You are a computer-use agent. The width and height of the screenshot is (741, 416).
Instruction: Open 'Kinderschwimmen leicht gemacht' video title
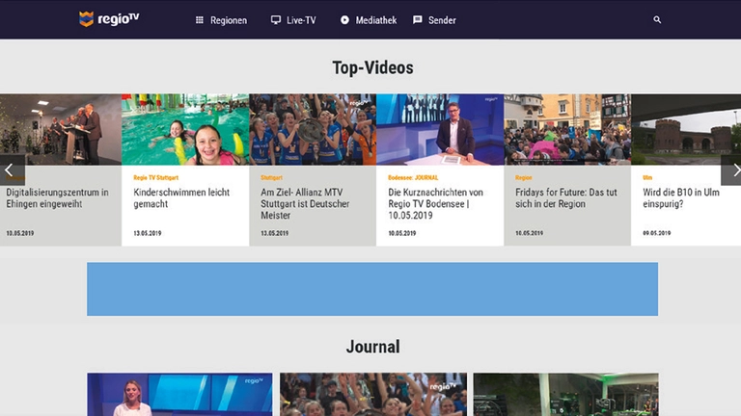(181, 198)
